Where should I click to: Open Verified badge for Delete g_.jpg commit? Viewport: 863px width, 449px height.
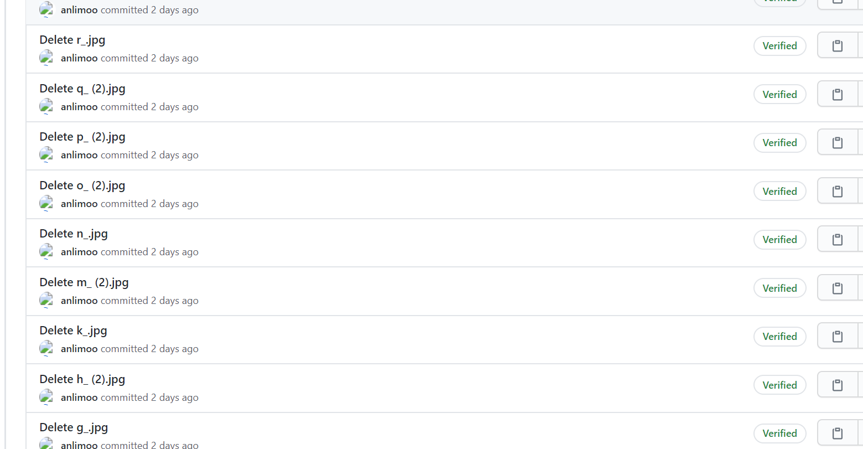[779, 433]
